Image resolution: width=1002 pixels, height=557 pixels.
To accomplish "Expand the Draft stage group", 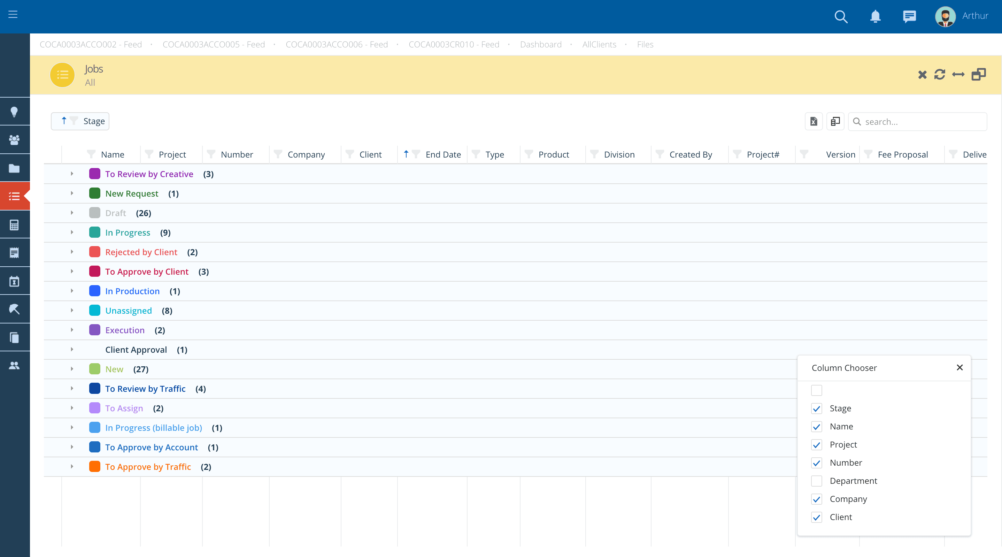I will [x=72, y=213].
